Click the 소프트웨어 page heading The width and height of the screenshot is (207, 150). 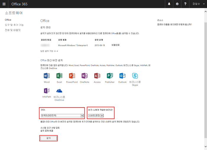(14, 13)
